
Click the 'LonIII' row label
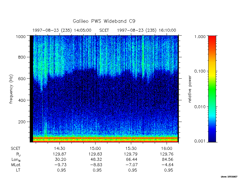tap(16, 160)
